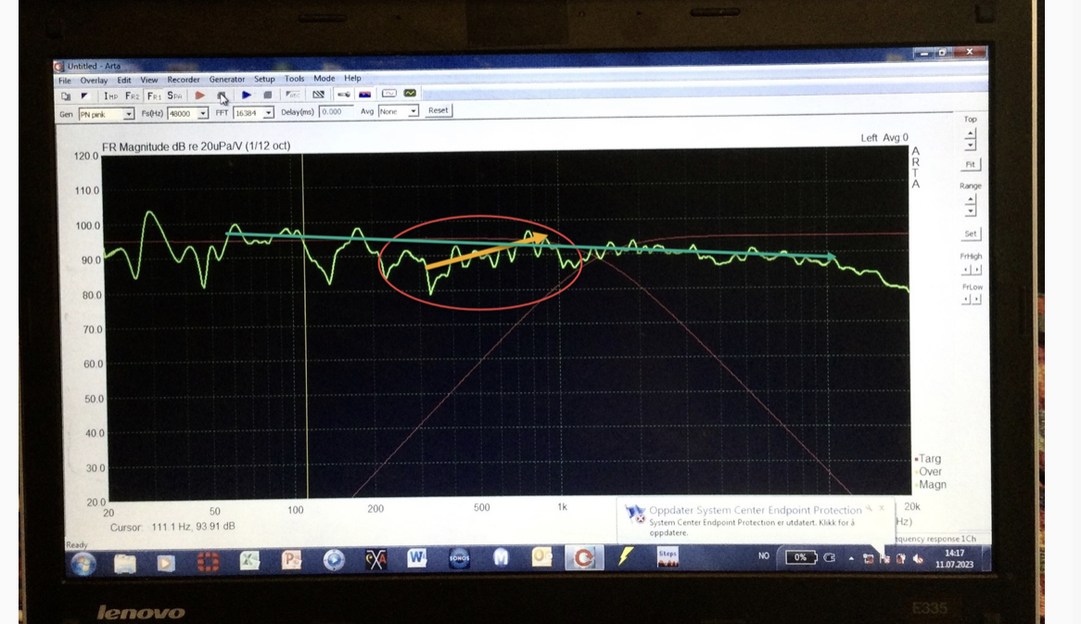The height and width of the screenshot is (624, 1081).
Task: Start the generator with blue play icon
Action: pyautogui.click(x=246, y=96)
